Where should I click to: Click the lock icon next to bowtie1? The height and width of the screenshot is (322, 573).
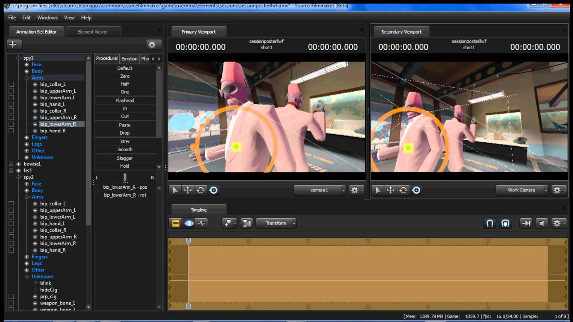pos(11,164)
